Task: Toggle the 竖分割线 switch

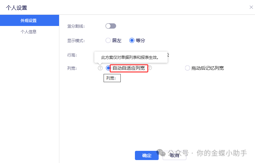Action: (x=111, y=26)
